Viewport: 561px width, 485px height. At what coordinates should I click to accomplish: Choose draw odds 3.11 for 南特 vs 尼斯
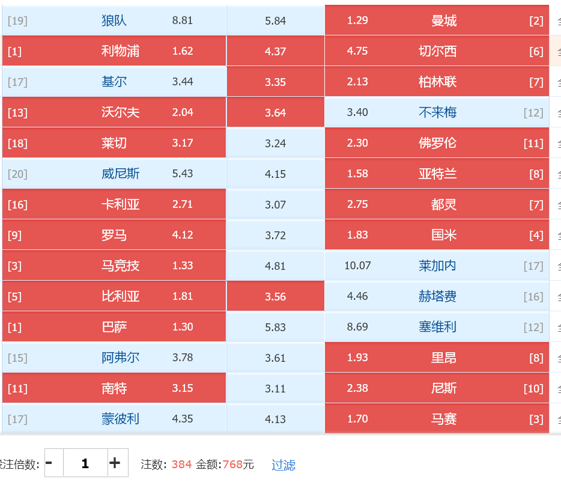click(x=276, y=388)
